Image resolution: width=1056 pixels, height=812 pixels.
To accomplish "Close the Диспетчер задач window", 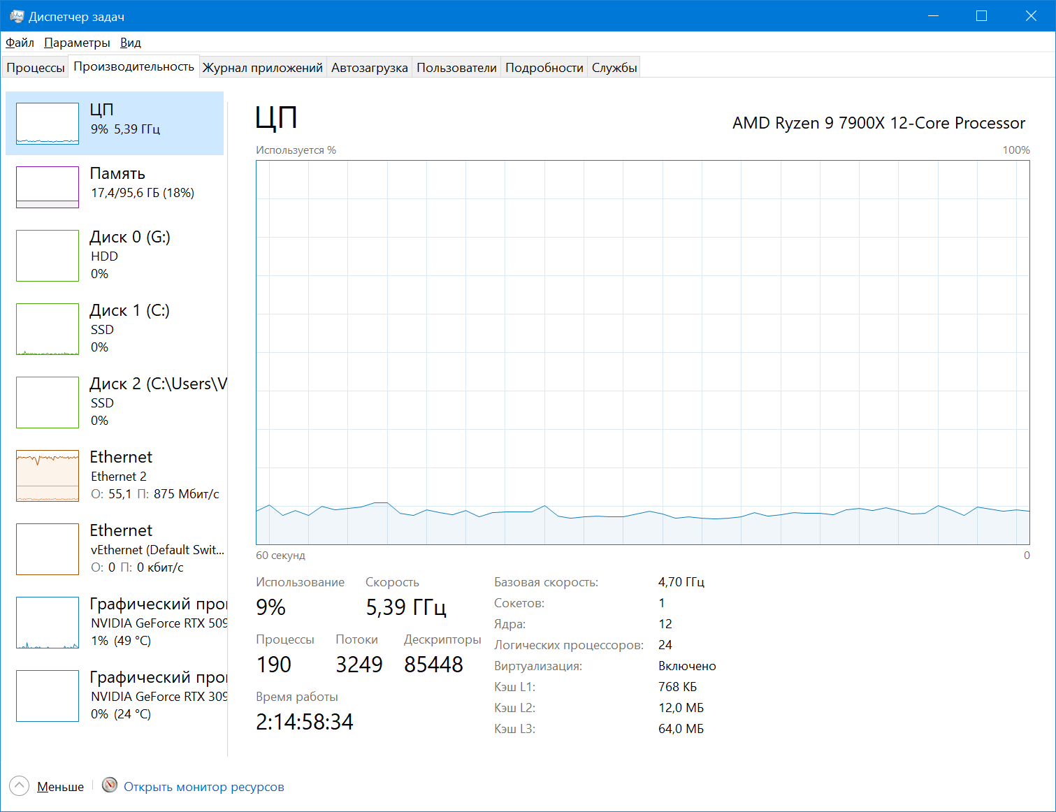I will tap(1031, 16).
